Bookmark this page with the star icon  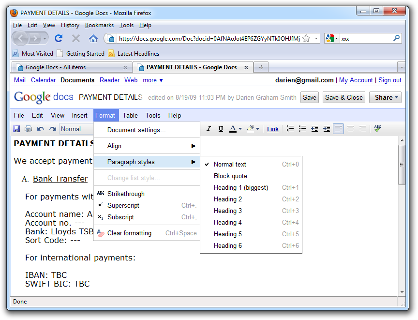tap(306, 39)
